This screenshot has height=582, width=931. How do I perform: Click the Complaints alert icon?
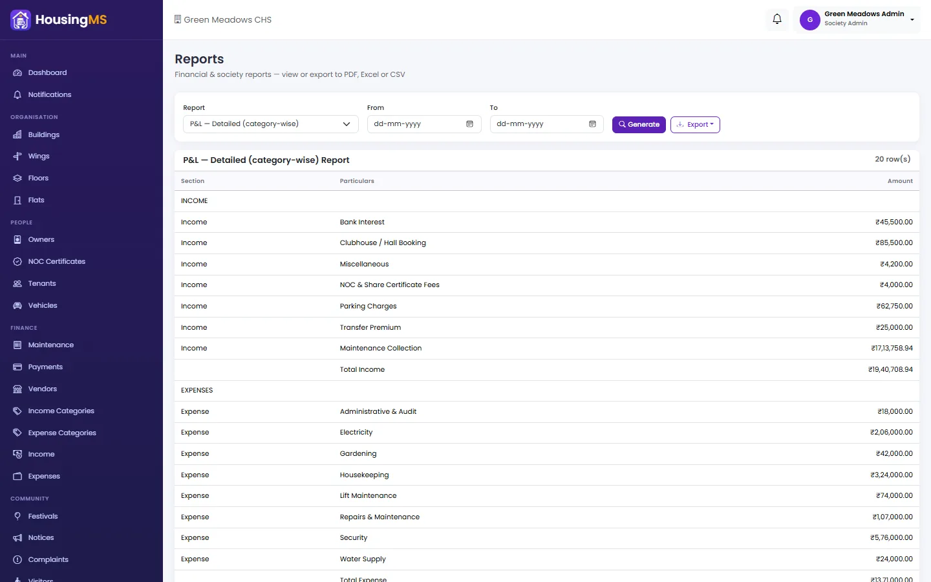(x=17, y=560)
